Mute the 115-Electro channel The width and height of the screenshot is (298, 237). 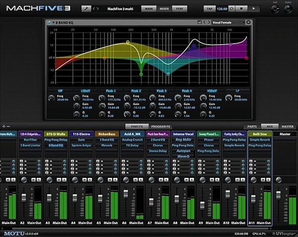(84, 179)
